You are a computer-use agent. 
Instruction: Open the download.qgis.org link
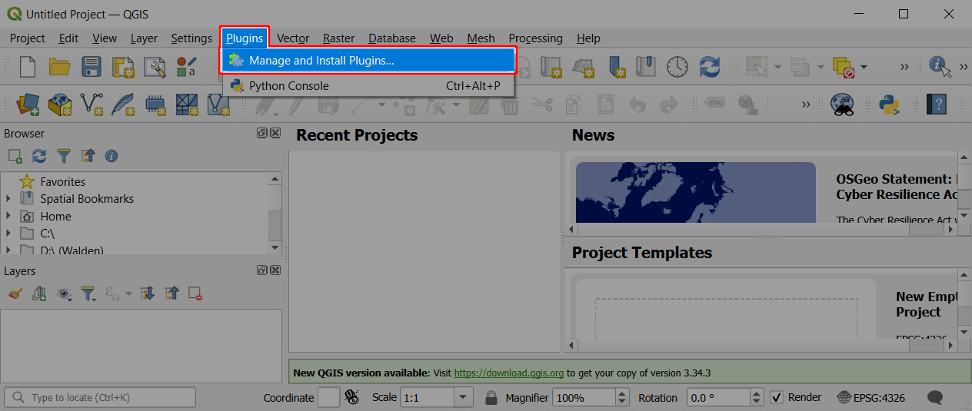[509, 373]
